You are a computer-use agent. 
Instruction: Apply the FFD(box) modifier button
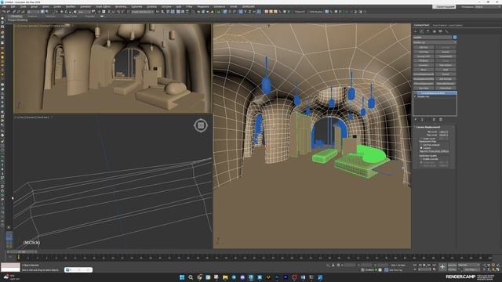(424, 61)
